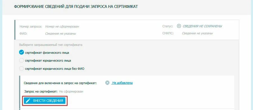Click the Статус: label
253x110 pixels.
click(x=168, y=26)
